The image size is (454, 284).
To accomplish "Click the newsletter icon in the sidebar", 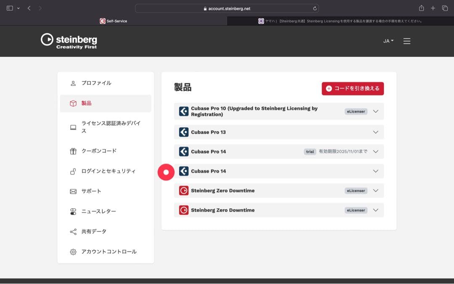I will pyautogui.click(x=72, y=211).
